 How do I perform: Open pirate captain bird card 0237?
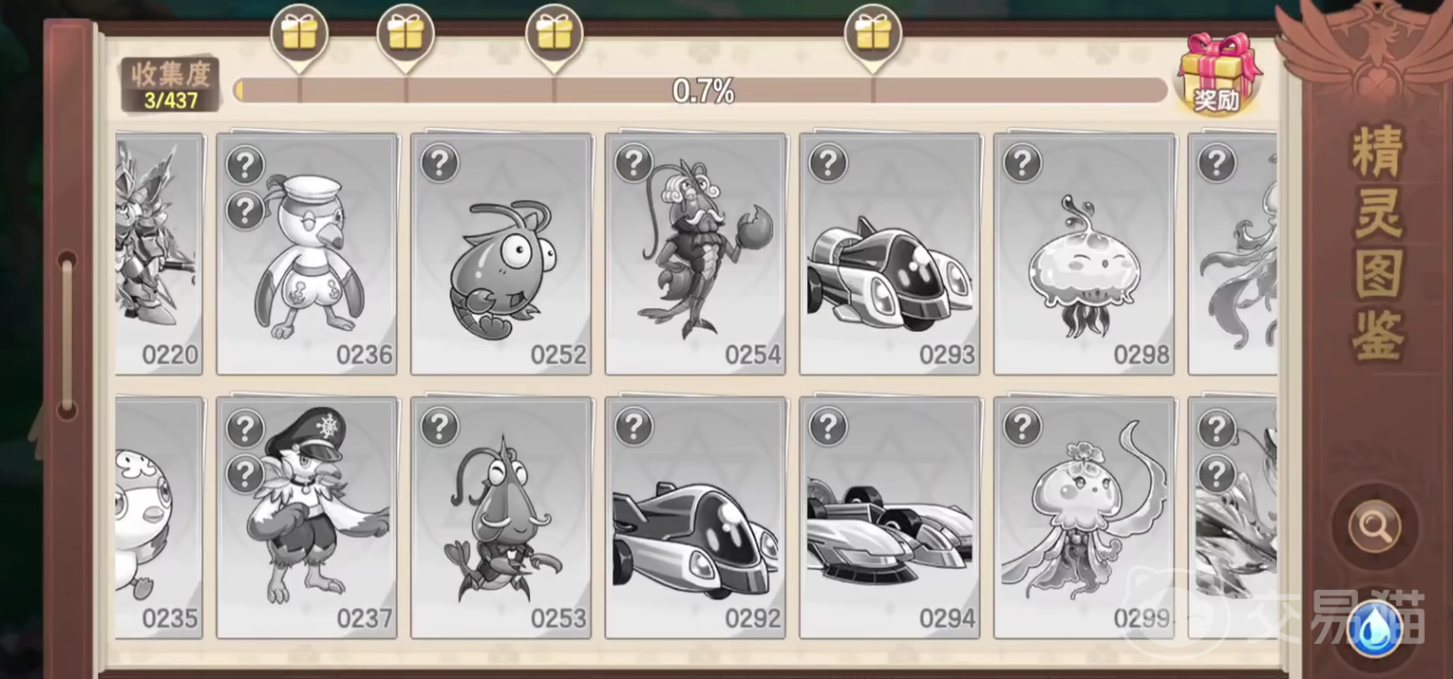pyautogui.click(x=306, y=518)
